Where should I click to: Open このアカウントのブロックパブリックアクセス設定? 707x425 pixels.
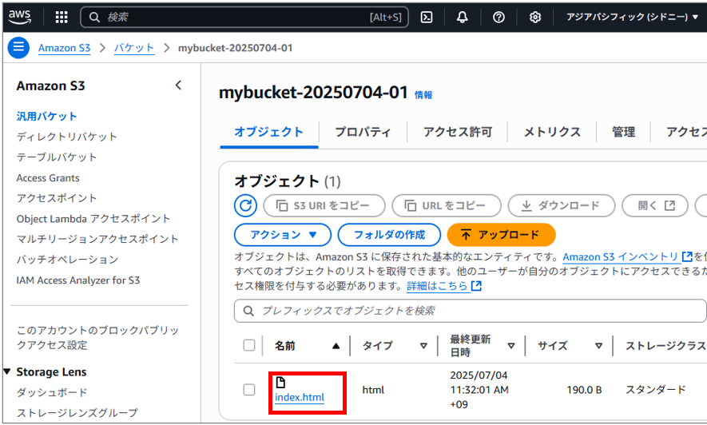(97, 338)
